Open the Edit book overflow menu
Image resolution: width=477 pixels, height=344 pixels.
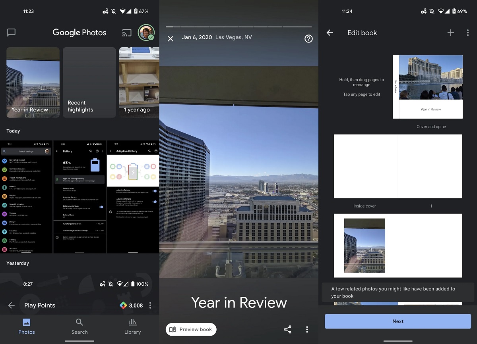(x=468, y=33)
